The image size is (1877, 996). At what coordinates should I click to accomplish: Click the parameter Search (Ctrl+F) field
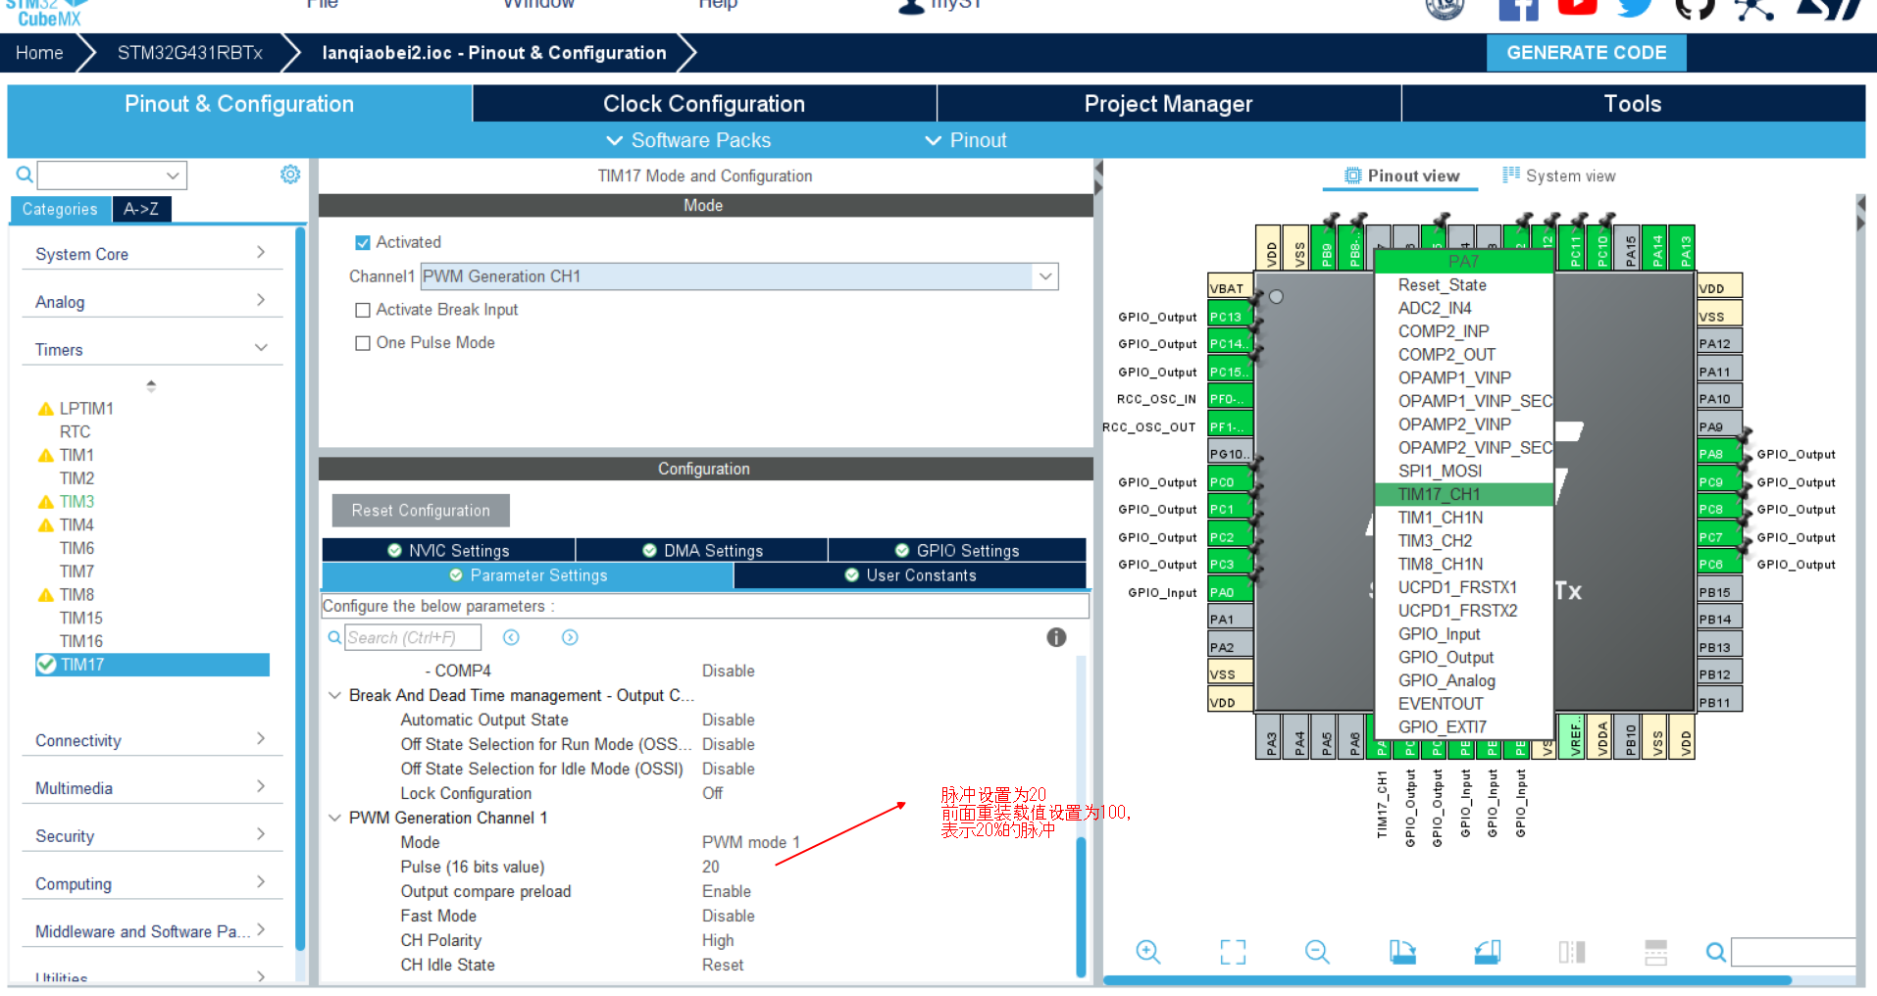point(413,637)
